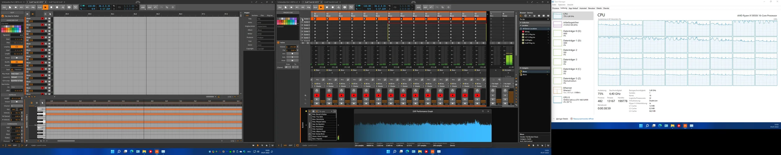Viewport: 781px width, 155px height.
Task: Select Arbeitsspeicher in the Task Manager sidebar
Action: (572, 24)
